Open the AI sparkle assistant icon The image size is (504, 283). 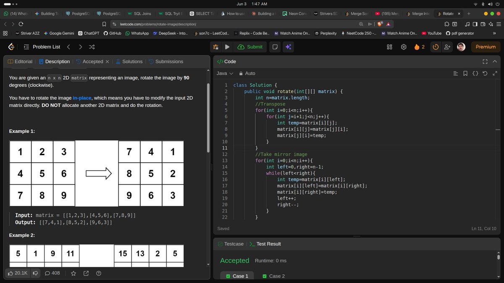coord(289,47)
